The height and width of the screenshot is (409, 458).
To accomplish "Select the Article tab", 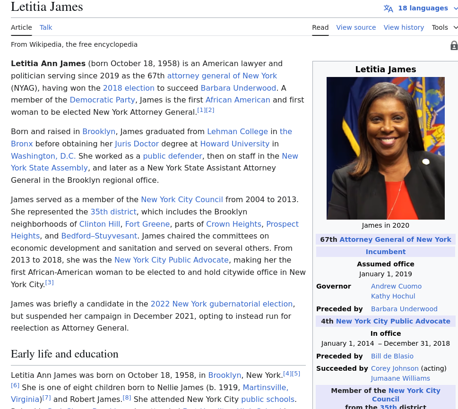I will (21, 27).
